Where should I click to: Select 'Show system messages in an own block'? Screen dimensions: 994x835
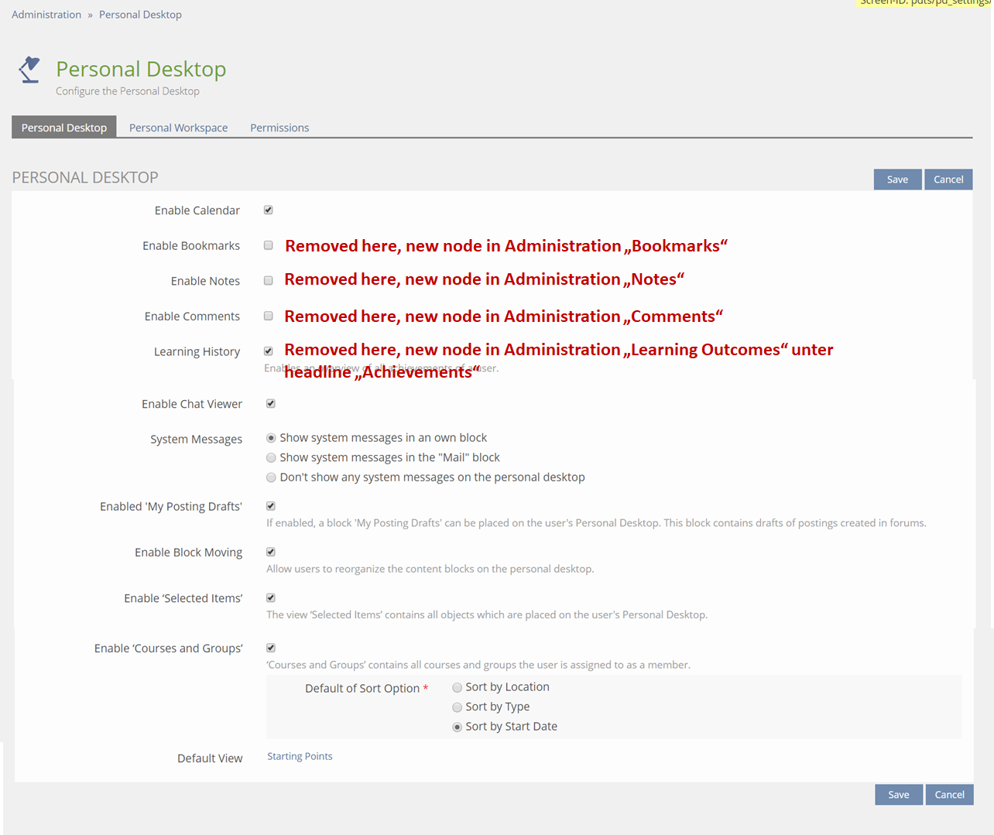pyautogui.click(x=271, y=438)
